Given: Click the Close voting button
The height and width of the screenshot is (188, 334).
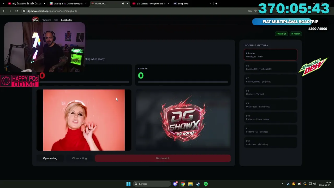Looking at the screenshot, I should pos(79,158).
